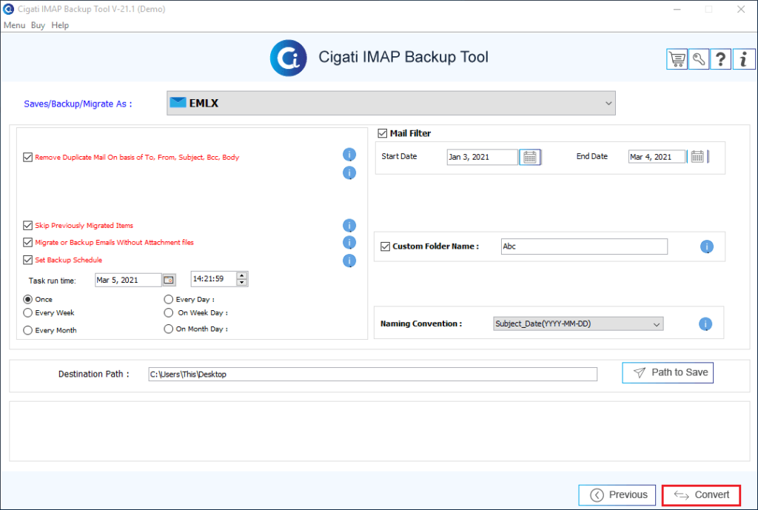This screenshot has height=510, width=758.
Task: Click the shopping cart buy icon
Action: [x=677, y=59]
